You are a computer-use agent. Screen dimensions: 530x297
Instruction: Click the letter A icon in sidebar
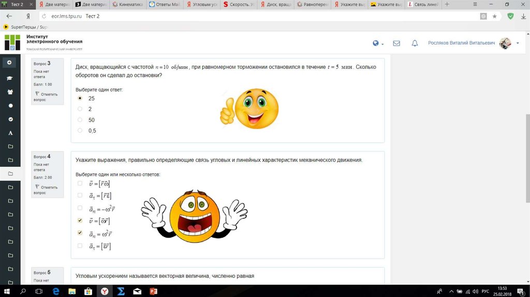click(x=10, y=133)
